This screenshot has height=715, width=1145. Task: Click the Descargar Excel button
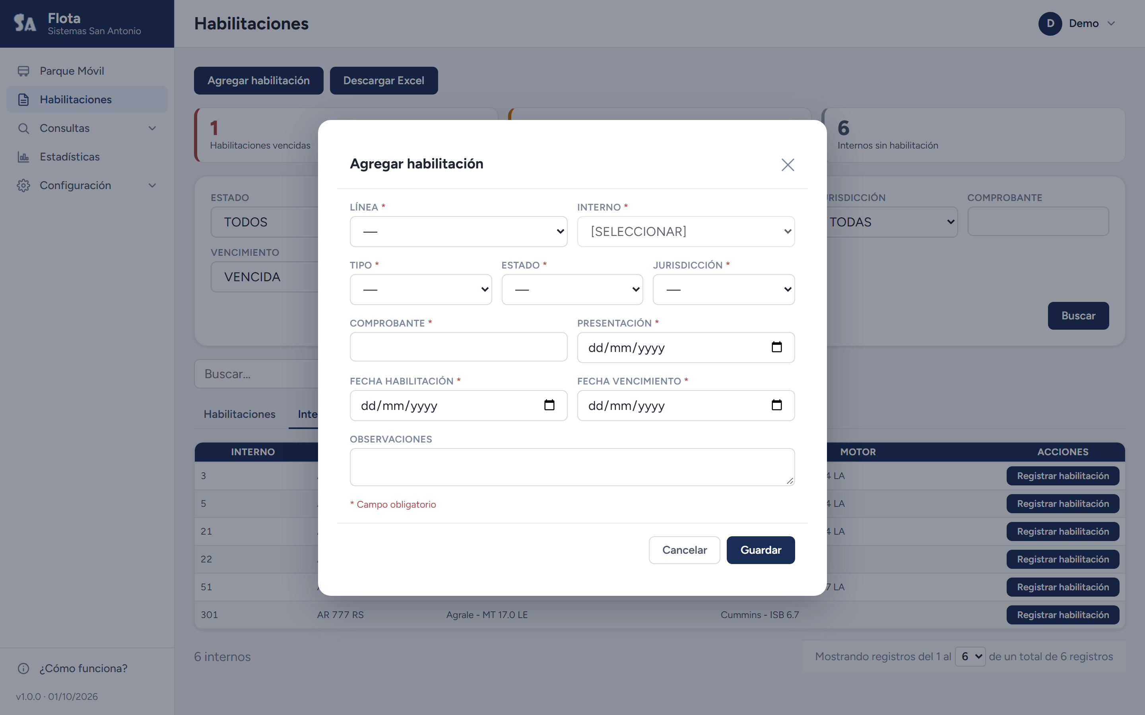pyautogui.click(x=383, y=80)
